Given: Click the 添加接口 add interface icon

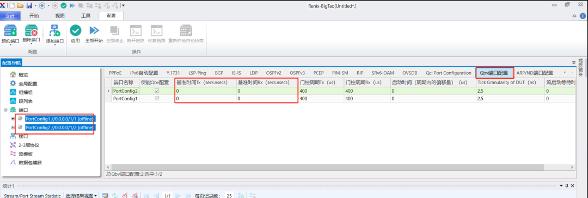Looking at the screenshot, I should [x=55, y=30].
